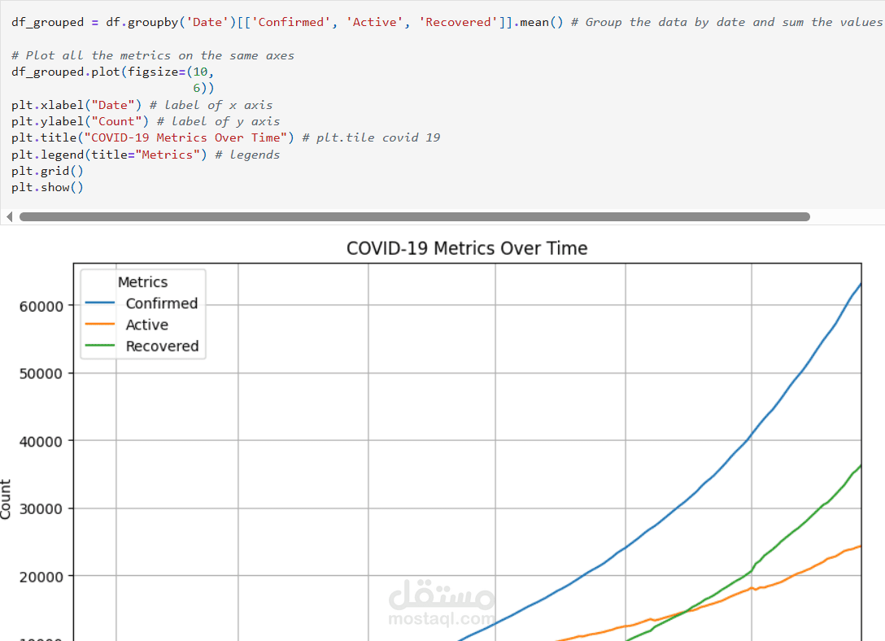Click the y-axis tick label 30000
Viewport: 885px width, 641px height.
[x=41, y=509]
